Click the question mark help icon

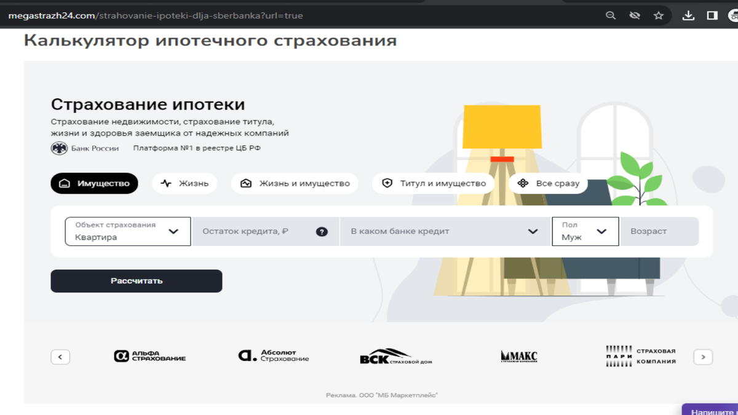click(x=322, y=232)
